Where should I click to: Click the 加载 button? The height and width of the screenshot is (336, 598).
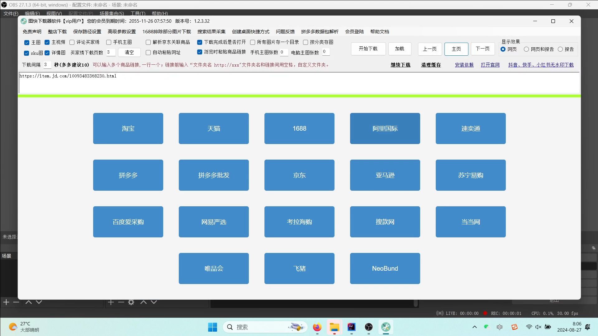(x=400, y=49)
